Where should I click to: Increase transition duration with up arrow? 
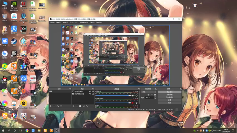tap(155, 97)
